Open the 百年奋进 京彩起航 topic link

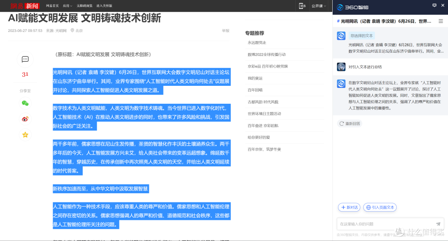coord(263,126)
